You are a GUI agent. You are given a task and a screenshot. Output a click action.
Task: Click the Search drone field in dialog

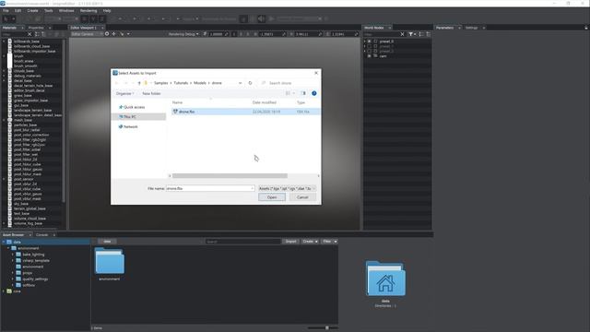tap(289, 83)
